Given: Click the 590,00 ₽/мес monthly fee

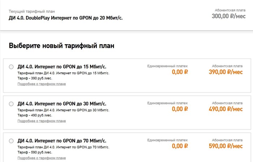Looking at the screenshot, I should tap(226, 146).
